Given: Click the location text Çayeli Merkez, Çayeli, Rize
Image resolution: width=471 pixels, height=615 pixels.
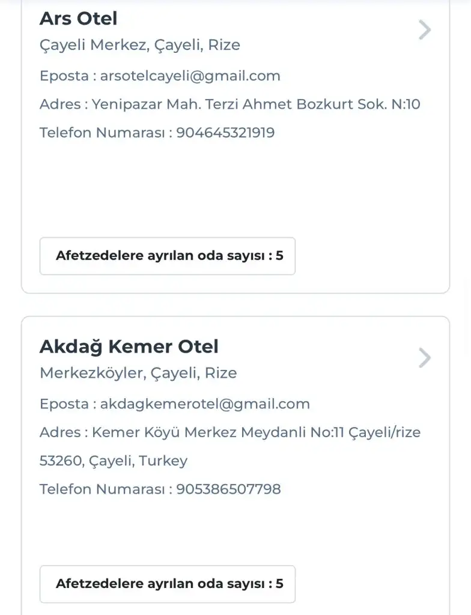Looking at the screenshot, I should tap(139, 45).
